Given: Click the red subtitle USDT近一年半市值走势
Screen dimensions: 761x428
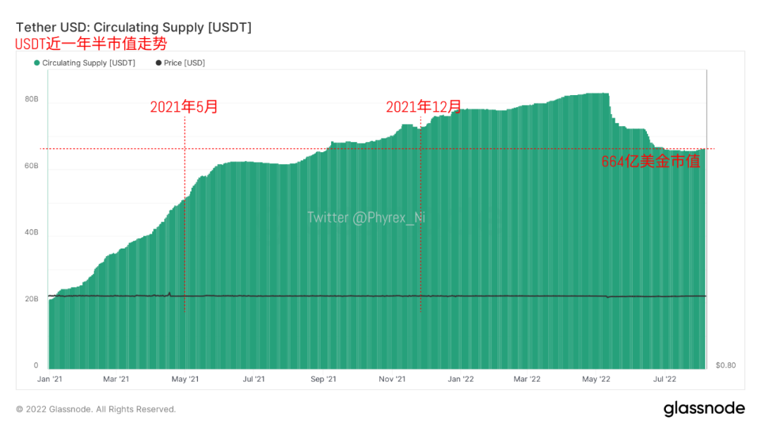Looking at the screenshot, I should click(92, 44).
